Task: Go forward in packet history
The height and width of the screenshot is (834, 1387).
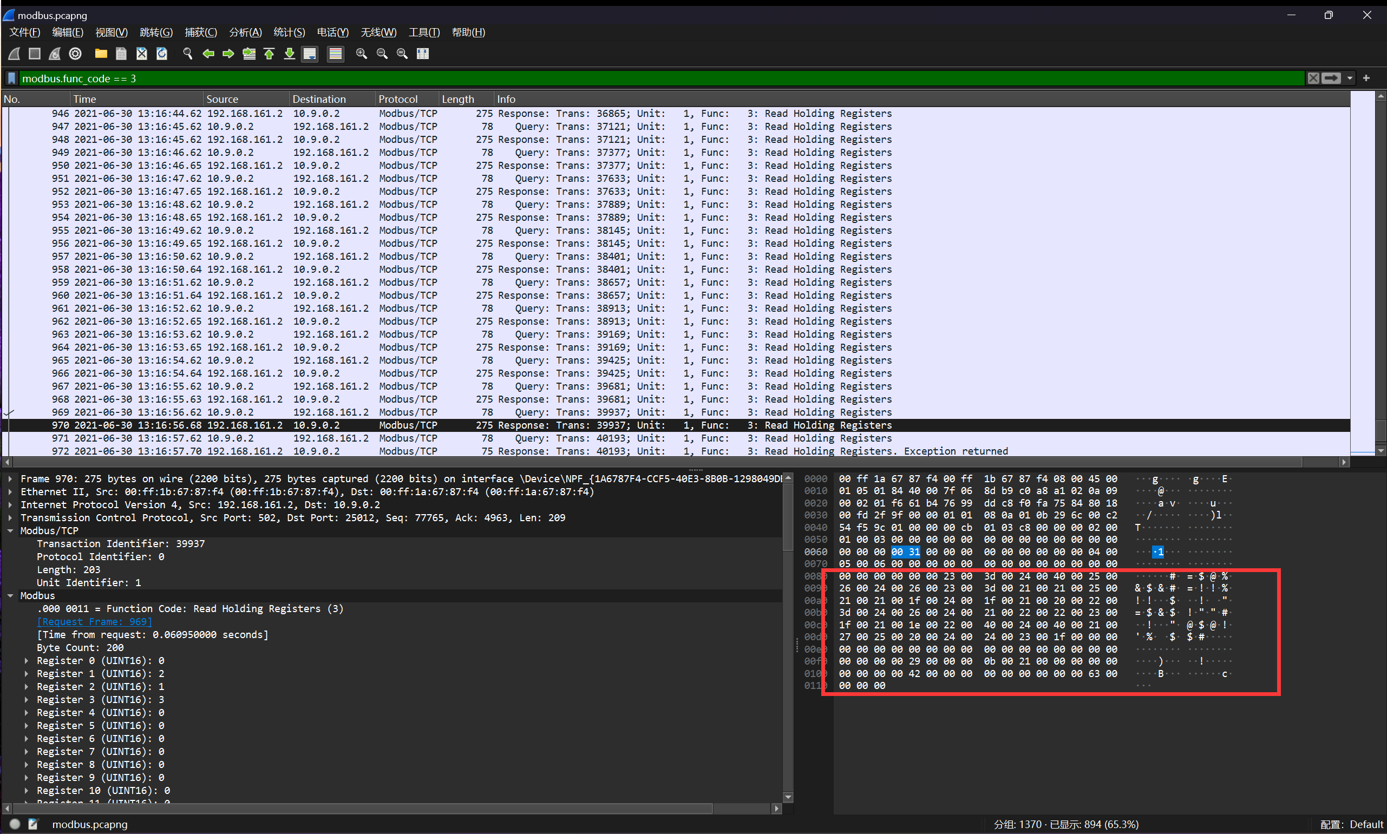Action: point(228,54)
